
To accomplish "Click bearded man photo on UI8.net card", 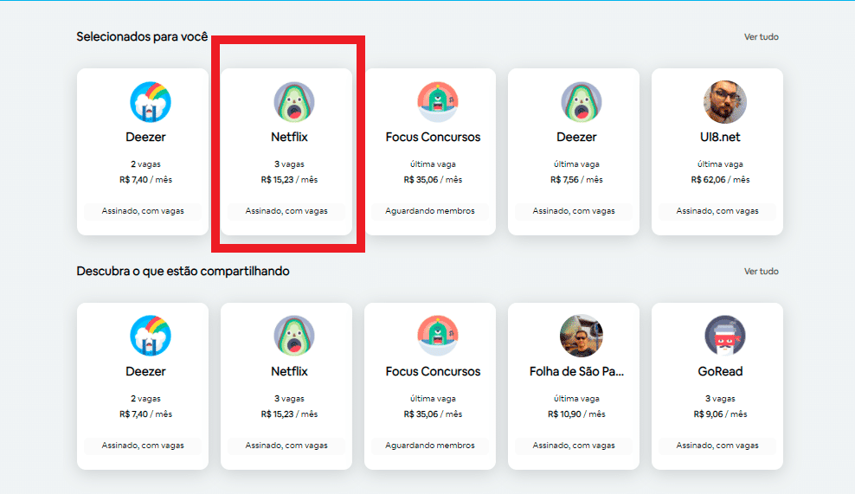I will click(x=724, y=102).
